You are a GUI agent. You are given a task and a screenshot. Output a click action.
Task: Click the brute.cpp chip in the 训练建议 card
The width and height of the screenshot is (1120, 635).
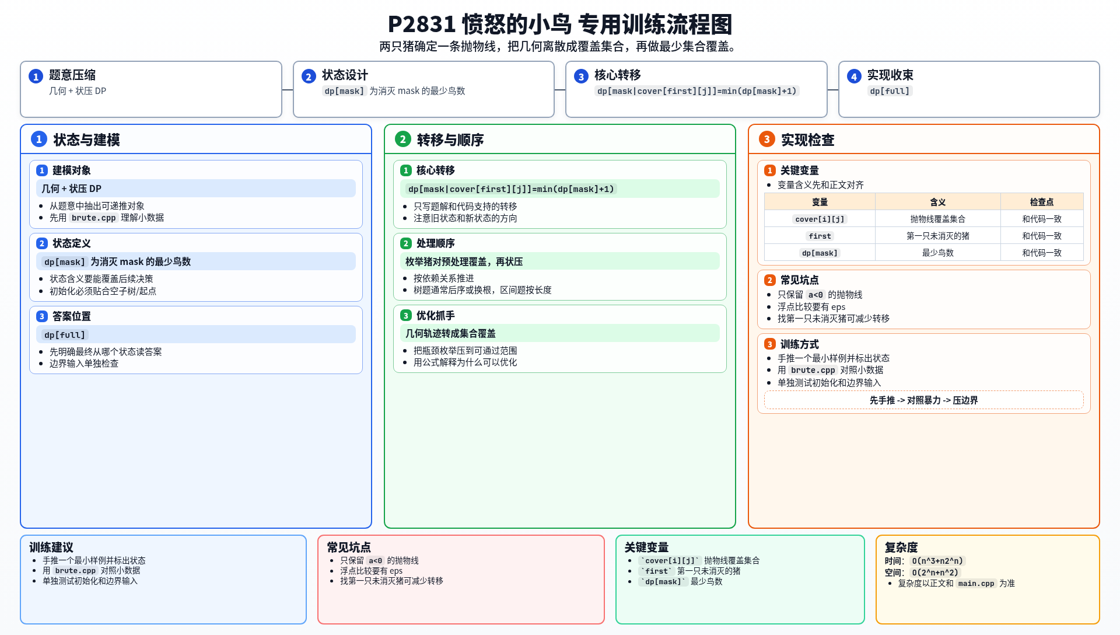click(75, 571)
